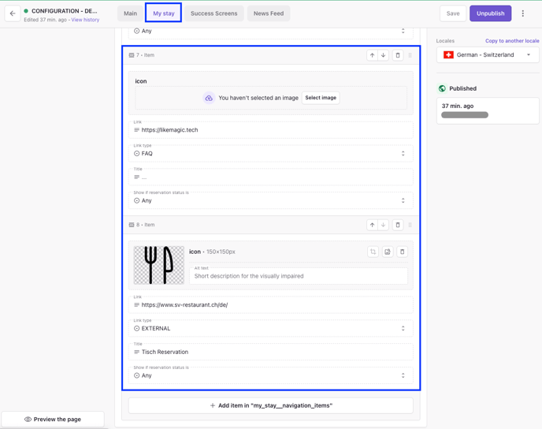Move item 7 up with arrow icon
This screenshot has height=429, width=542.
[372, 55]
